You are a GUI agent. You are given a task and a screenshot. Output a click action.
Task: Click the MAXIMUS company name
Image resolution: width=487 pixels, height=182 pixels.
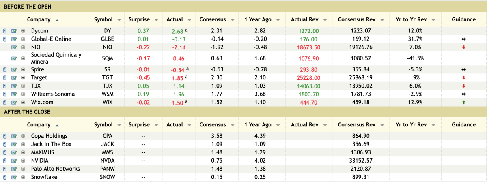point(42,152)
